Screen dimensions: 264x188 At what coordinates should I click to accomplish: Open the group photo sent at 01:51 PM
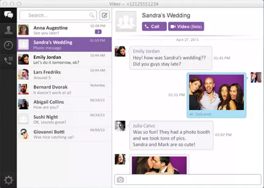point(216,92)
